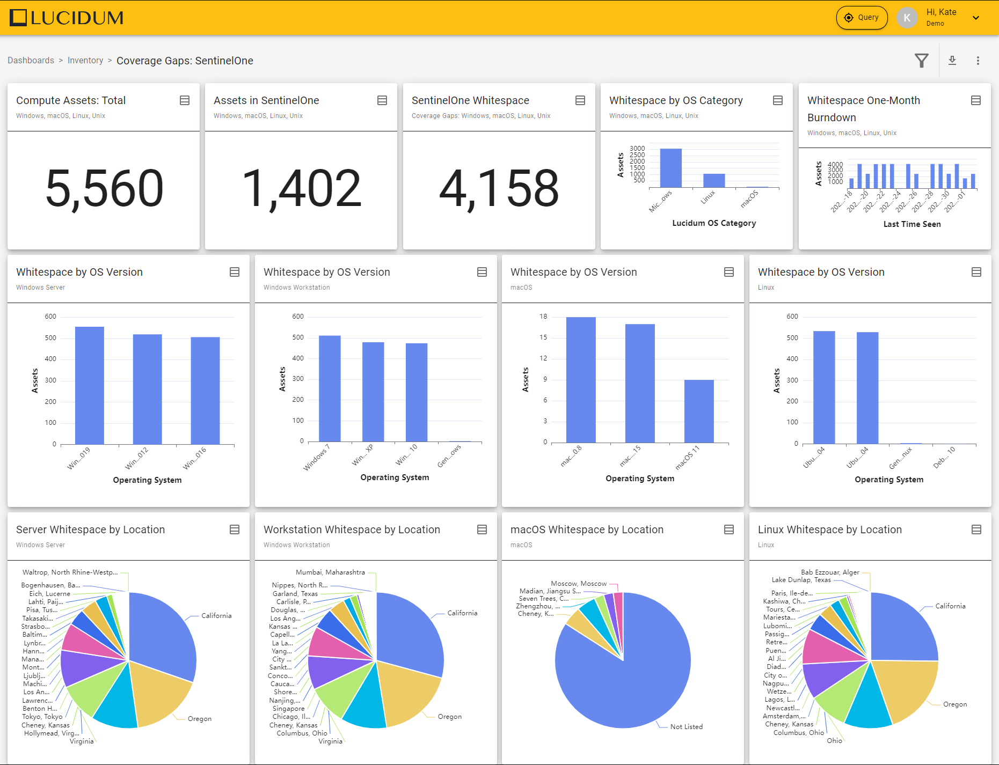Open details icon on Windows Server OS Version card

tap(235, 272)
